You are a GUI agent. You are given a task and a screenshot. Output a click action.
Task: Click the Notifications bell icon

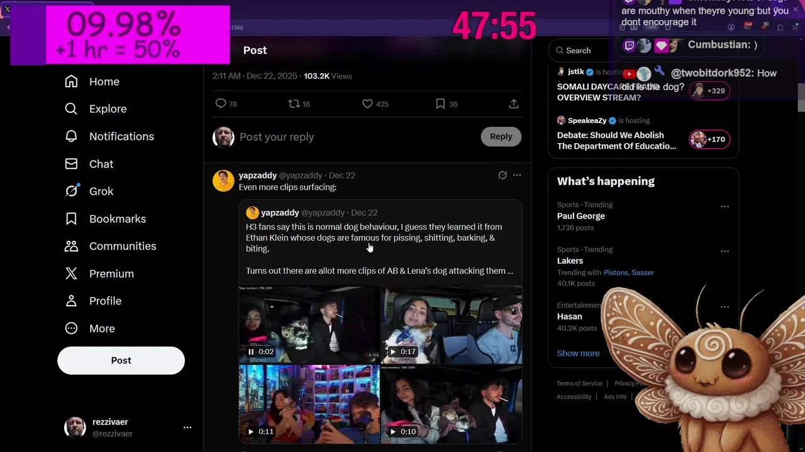pyautogui.click(x=71, y=136)
